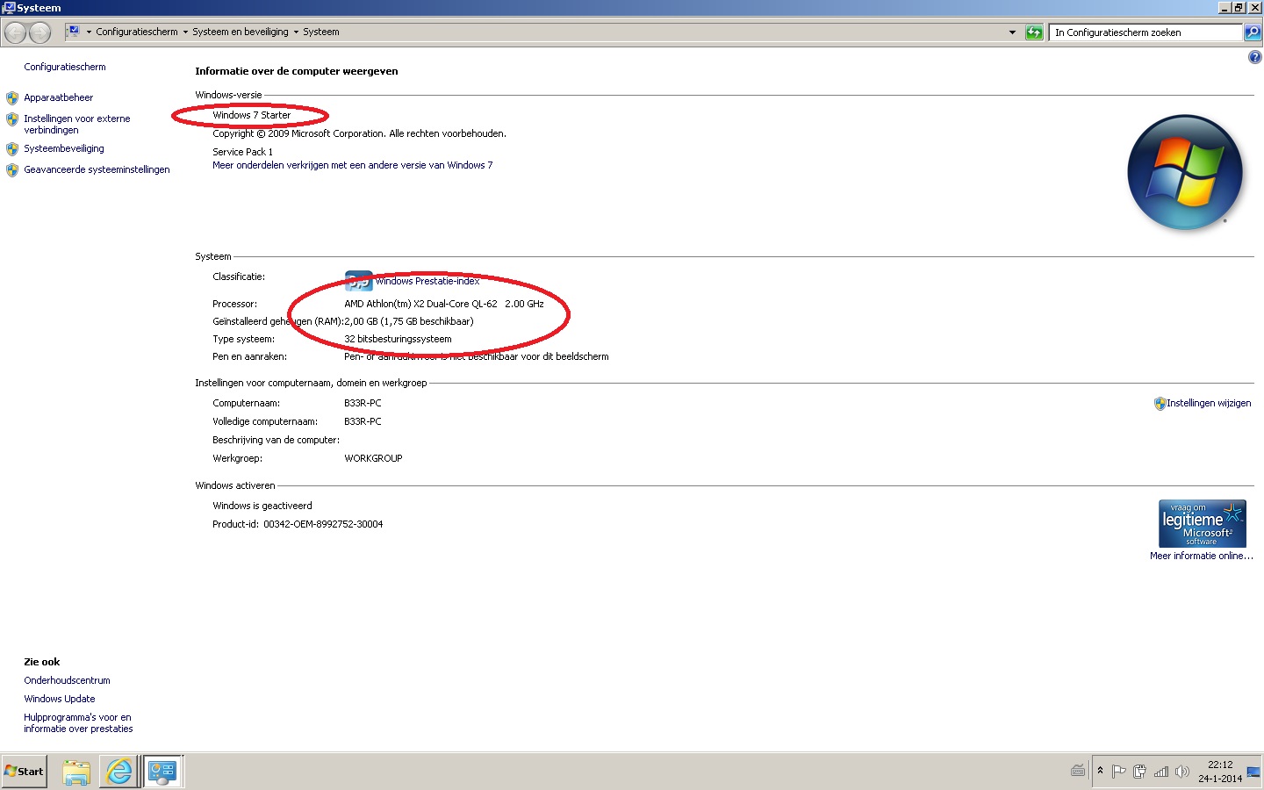Click the Product-id number
The width and height of the screenshot is (1264, 790).
pos(323,525)
